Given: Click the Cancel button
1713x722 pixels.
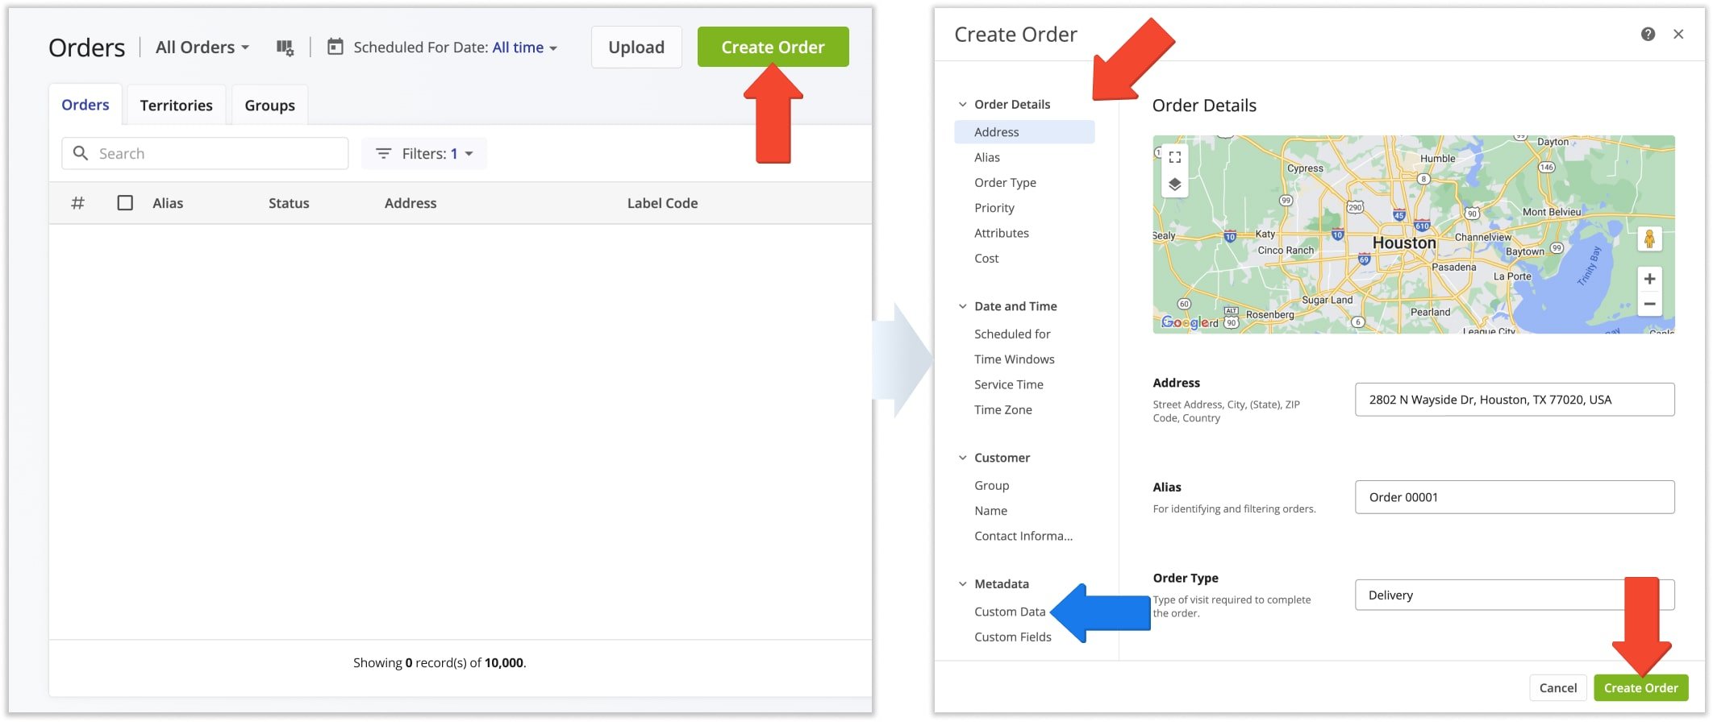Looking at the screenshot, I should (1557, 687).
